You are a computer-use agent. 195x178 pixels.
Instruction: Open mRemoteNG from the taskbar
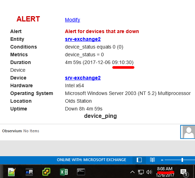pos(29,172)
